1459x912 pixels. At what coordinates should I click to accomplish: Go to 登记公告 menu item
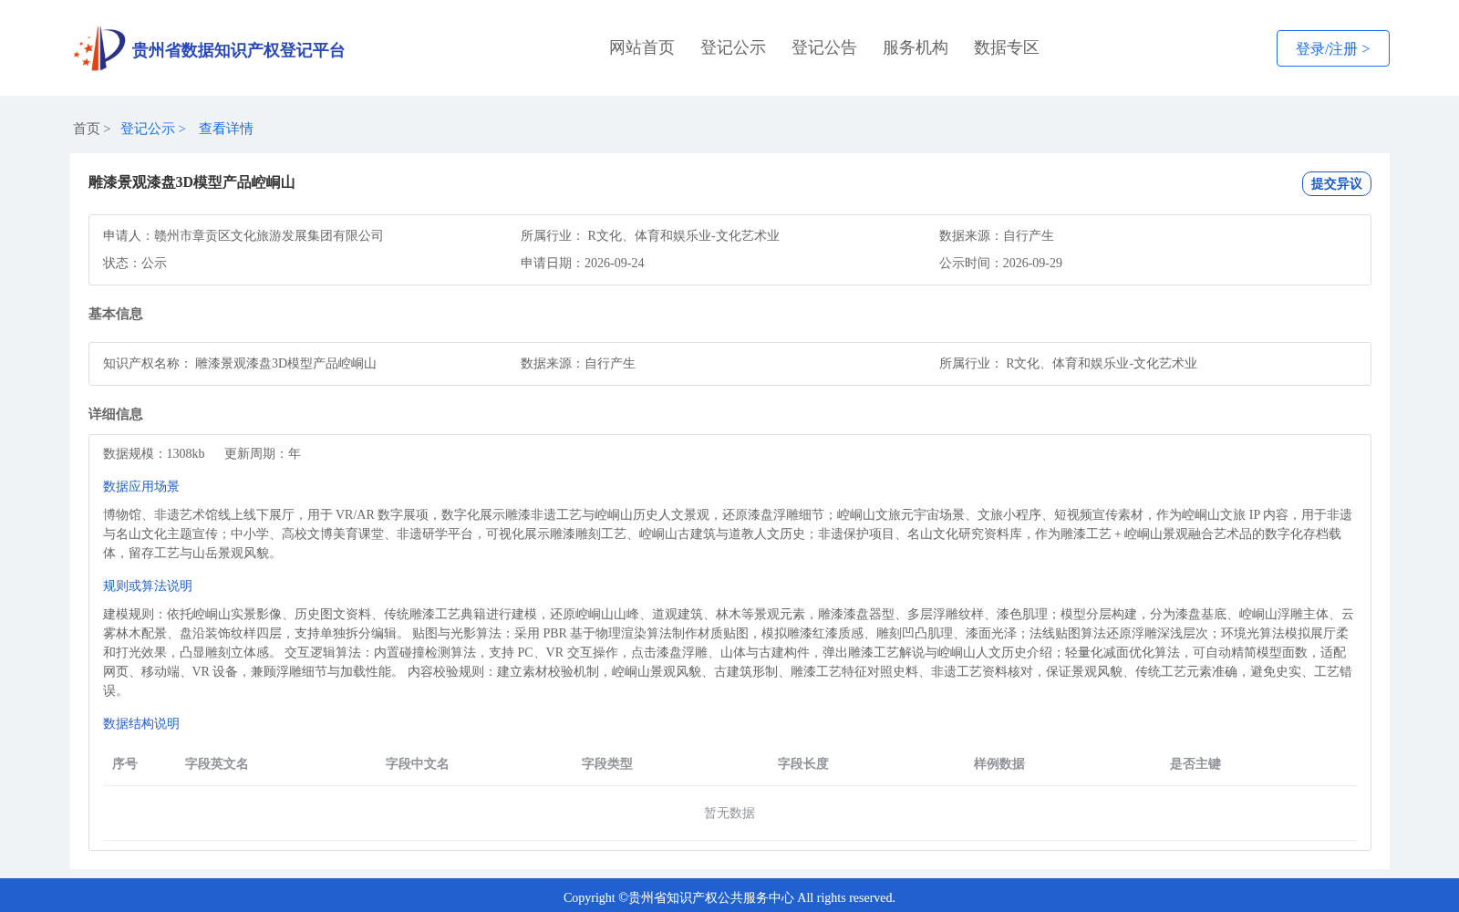824,47
